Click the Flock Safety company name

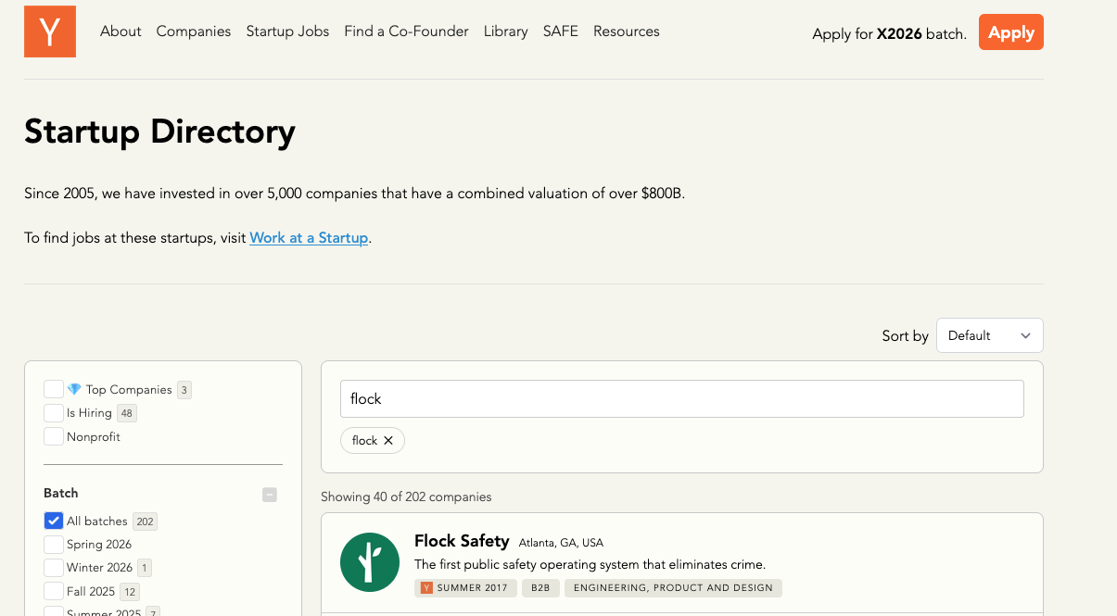(x=462, y=541)
